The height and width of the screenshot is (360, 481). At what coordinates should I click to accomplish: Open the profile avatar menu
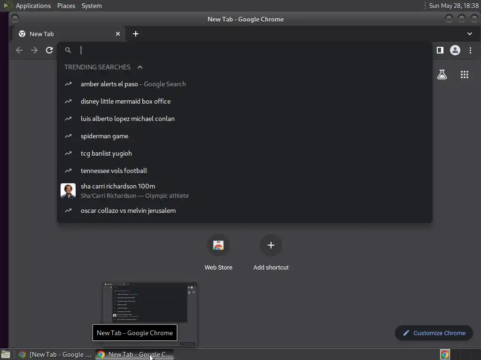[455, 50]
